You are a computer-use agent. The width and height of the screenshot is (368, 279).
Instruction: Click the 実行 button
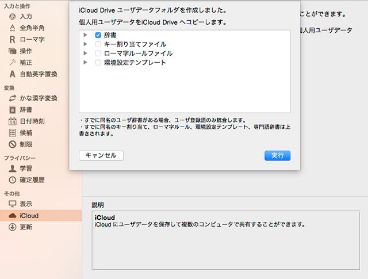click(277, 155)
